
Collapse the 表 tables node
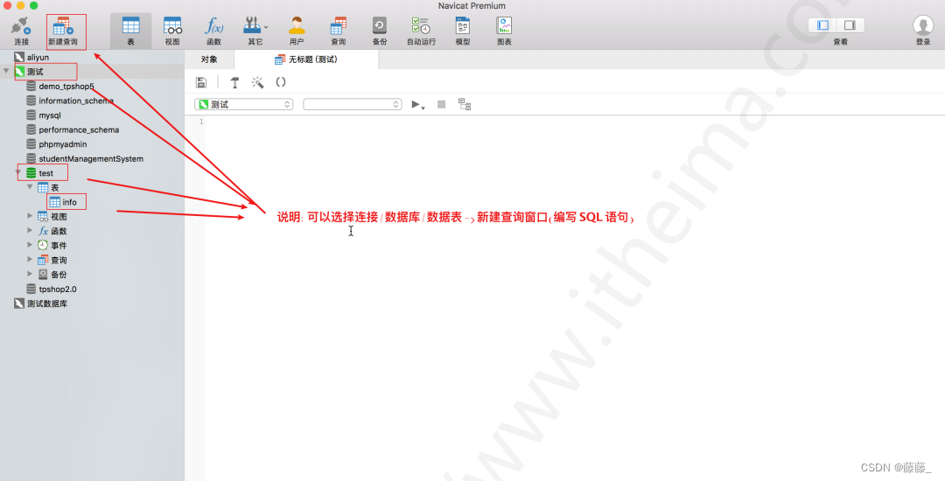[x=30, y=186]
